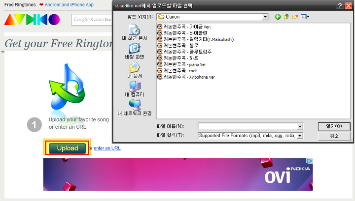
Task: Expand the Supported File Formats dropdown
Action: [x=300, y=136]
